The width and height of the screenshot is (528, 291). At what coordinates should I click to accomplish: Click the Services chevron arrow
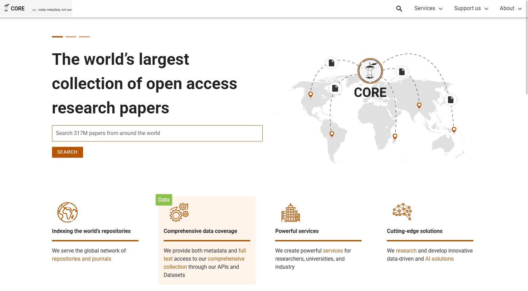pyautogui.click(x=441, y=9)
